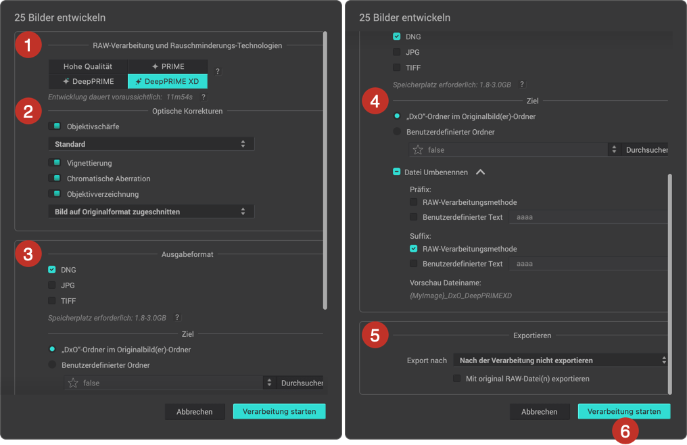Check Mit original RAW-Datei(n) exportieren
Image resolution: width=687 pixels, height=445 pixels.
pyautogui.click(x=457, y=378)
